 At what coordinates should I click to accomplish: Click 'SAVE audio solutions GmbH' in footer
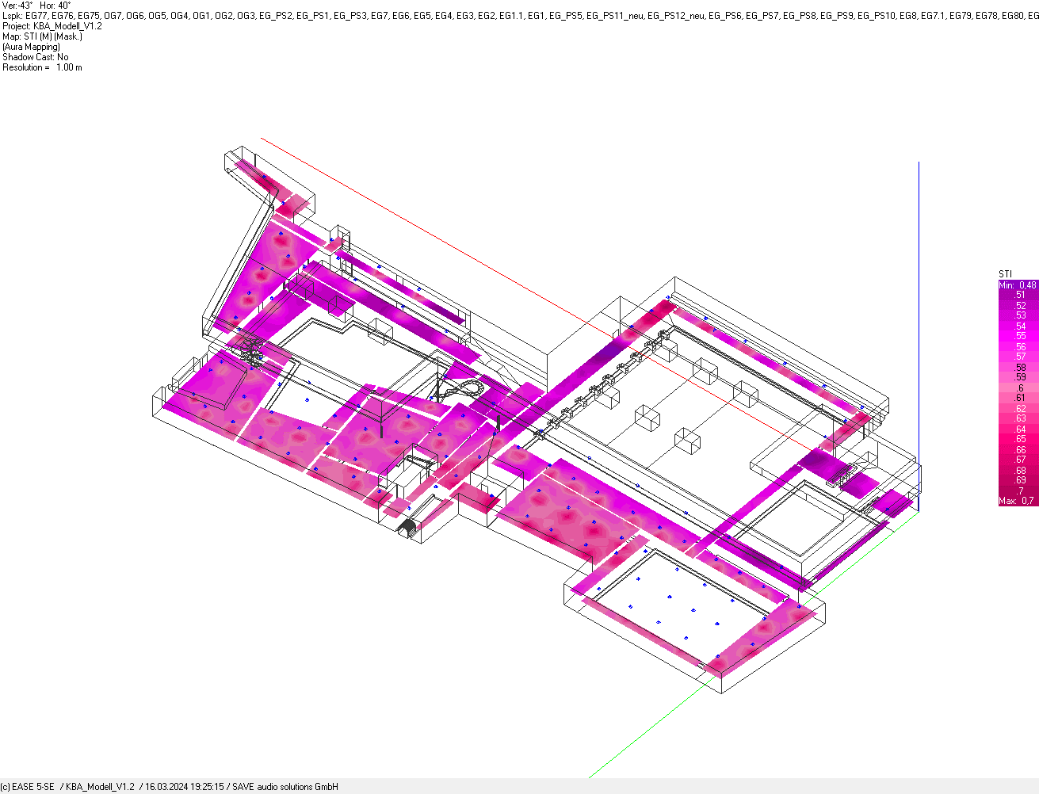pyautogui.click(x=285, y=787)
